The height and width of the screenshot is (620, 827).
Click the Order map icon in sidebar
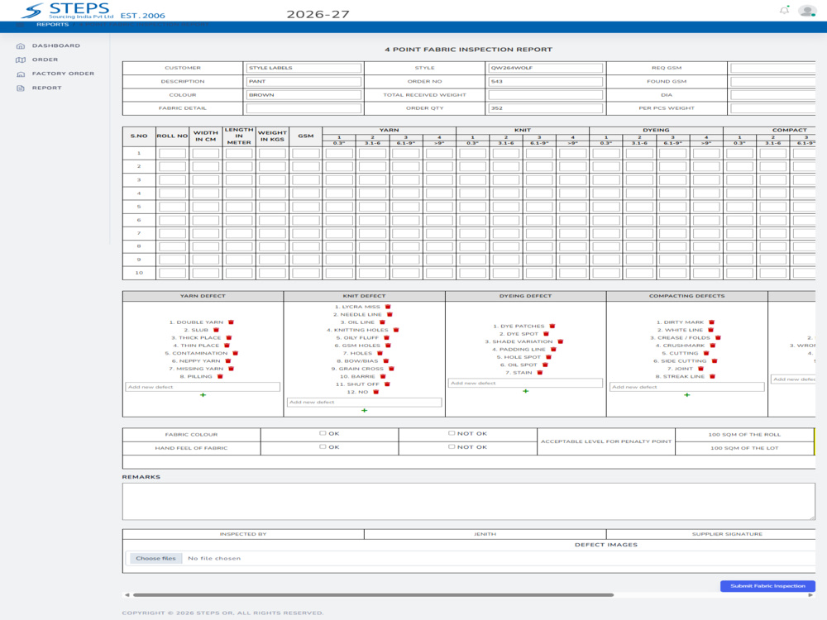(x=21, y=60)
